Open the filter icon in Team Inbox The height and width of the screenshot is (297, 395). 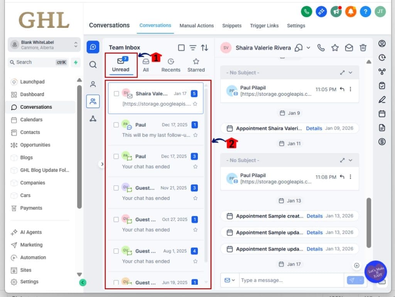tap(193, 48)
